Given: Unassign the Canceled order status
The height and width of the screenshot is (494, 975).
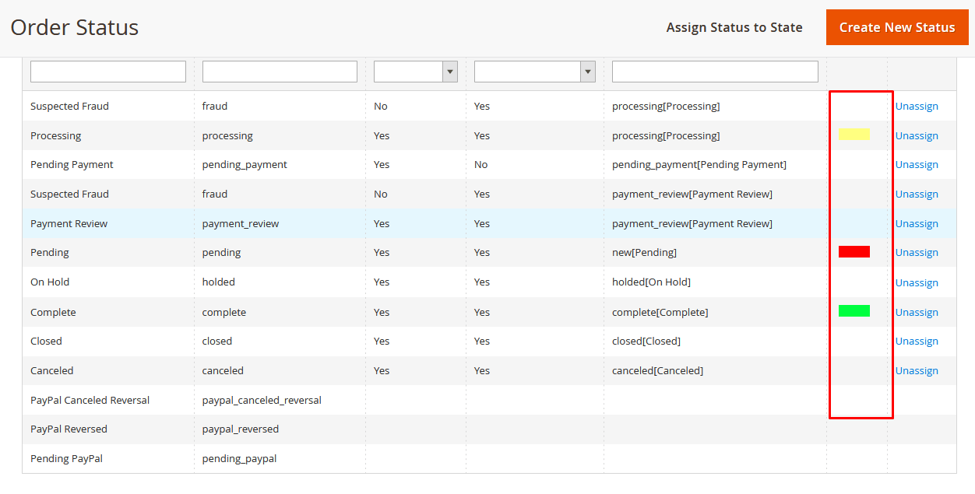Looking at the screenshot, I should click(917, 370).
